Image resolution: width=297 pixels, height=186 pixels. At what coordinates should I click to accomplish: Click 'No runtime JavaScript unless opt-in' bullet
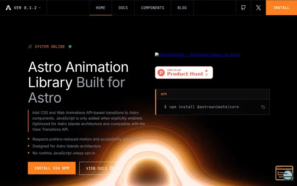click(x=63, y=153)
